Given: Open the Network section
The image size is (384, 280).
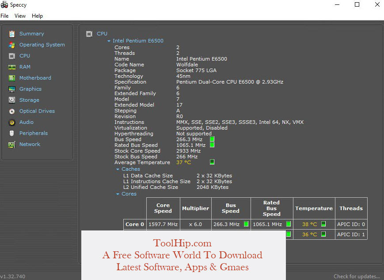Looking at the screenshot, I should tap(30, 144).
